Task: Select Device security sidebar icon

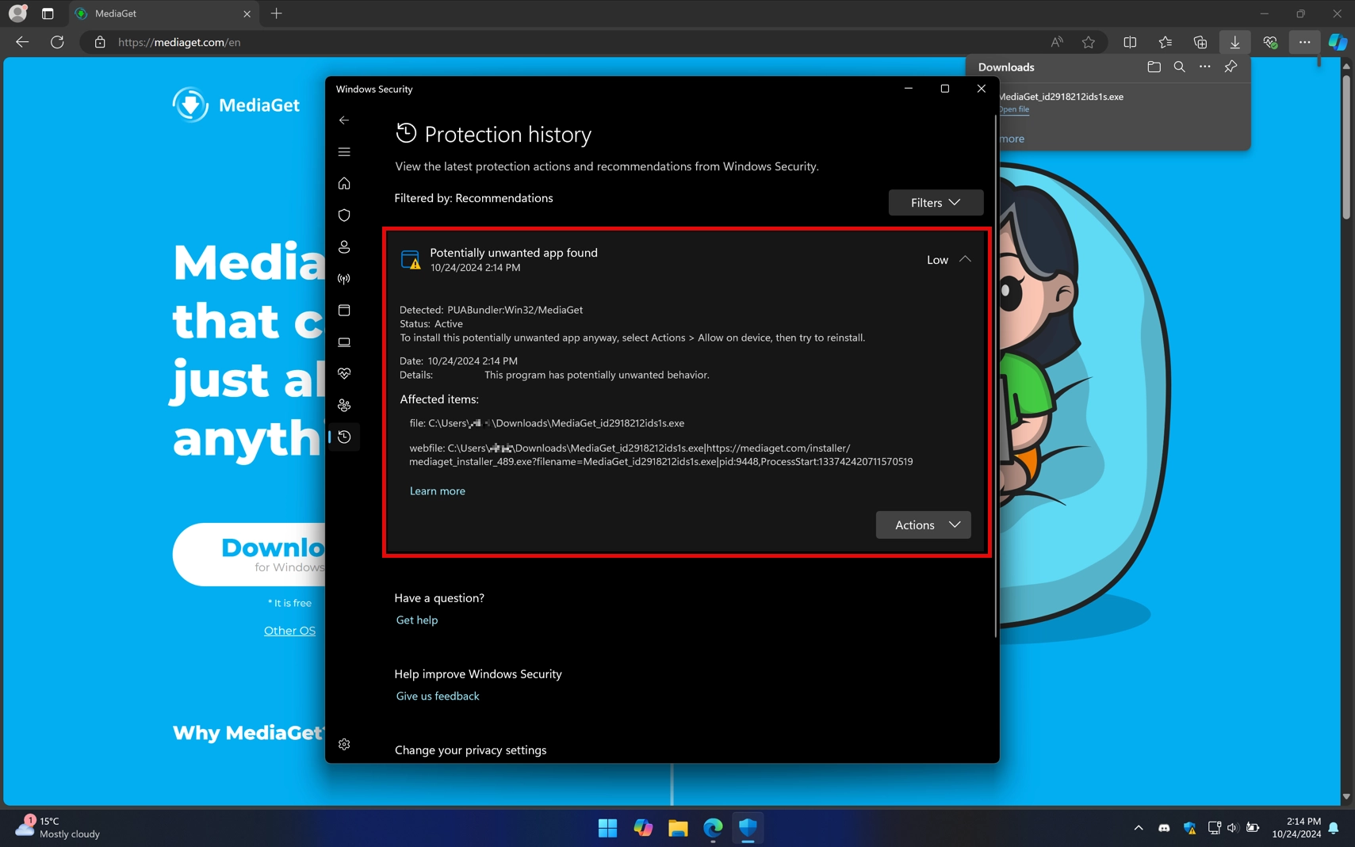Action: (x=344, y=341)
